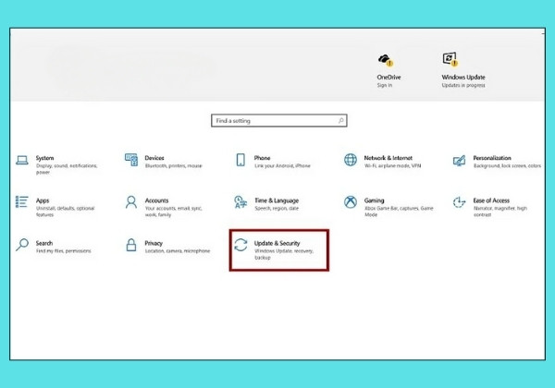Click 'Location, camera, microphone' description

pos(178,251)
